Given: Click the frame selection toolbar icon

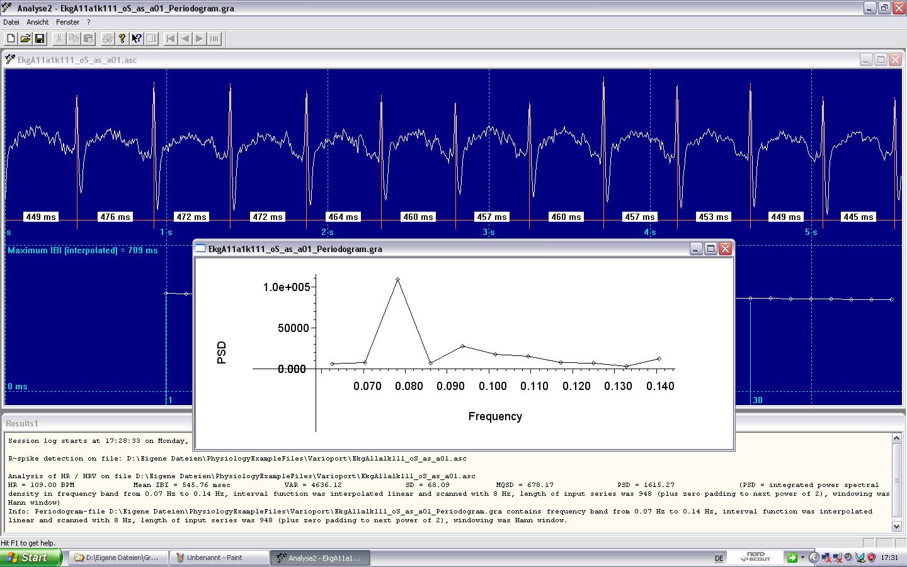Looking at the screenshot, I should click(x=151, y=38).
